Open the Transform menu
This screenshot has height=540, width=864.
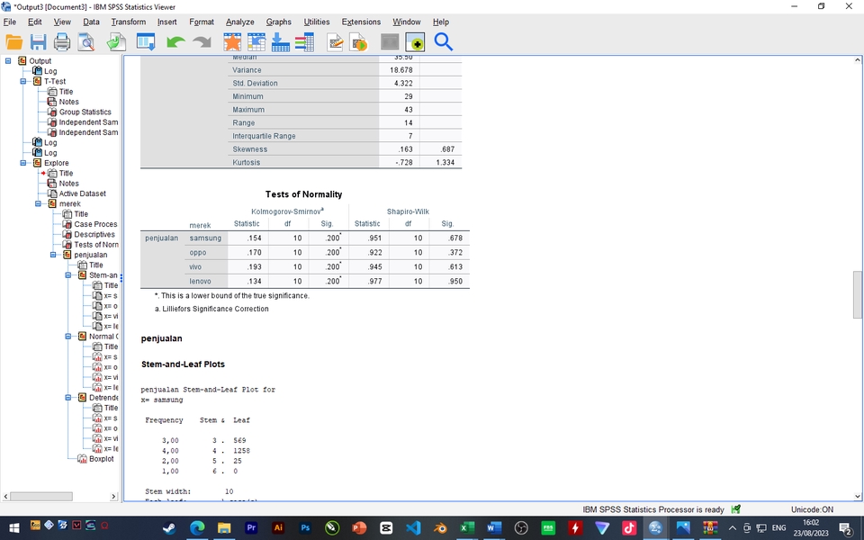(x=129, y=22)
